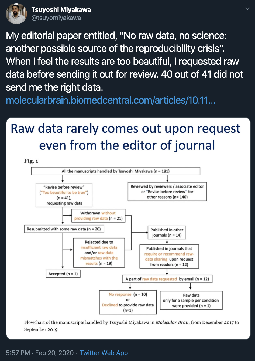Visit the @tsuyomiyakawa handle
The height and width of the screenshot is (361, 255).
coord(56,18)
